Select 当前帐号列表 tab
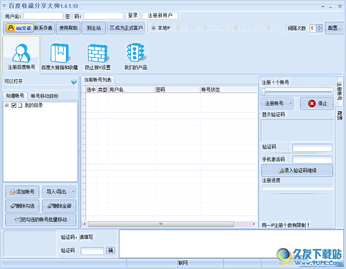This screenshot has width=346, height=269. pyautogui.click(x=97, y=80)
